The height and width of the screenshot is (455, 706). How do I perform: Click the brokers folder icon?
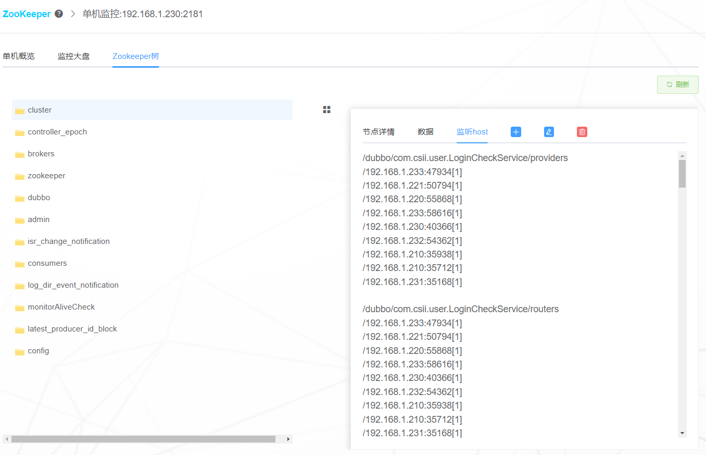click(20, 154)
